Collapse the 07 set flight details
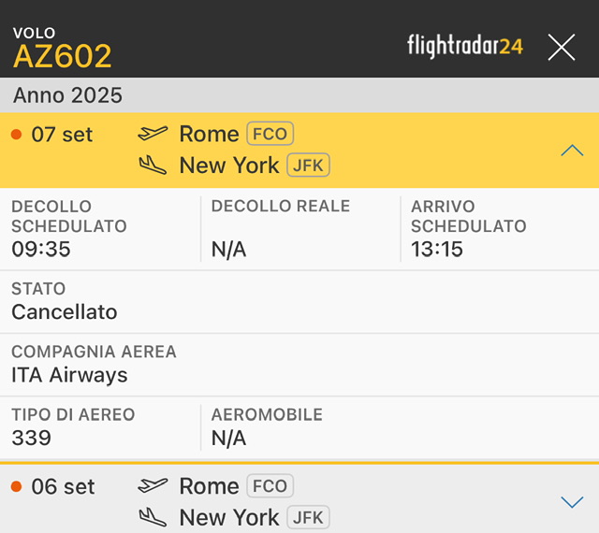Viewport: 599px width, 533px height. (x=572, y=151)
